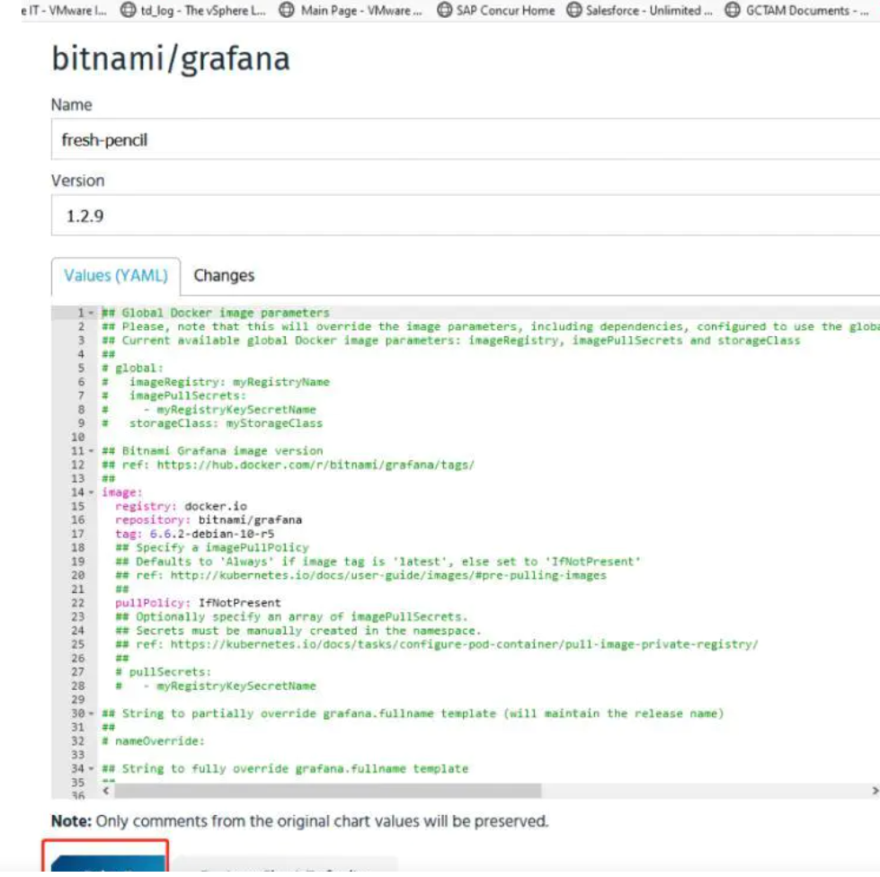Click the horizontal scrollbar thumb in editor
Image resolution: width=880 pixels, height=877 pixels.
328,791
